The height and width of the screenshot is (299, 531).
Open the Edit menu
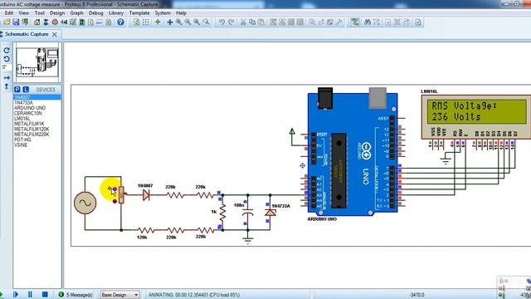point(9,13)
